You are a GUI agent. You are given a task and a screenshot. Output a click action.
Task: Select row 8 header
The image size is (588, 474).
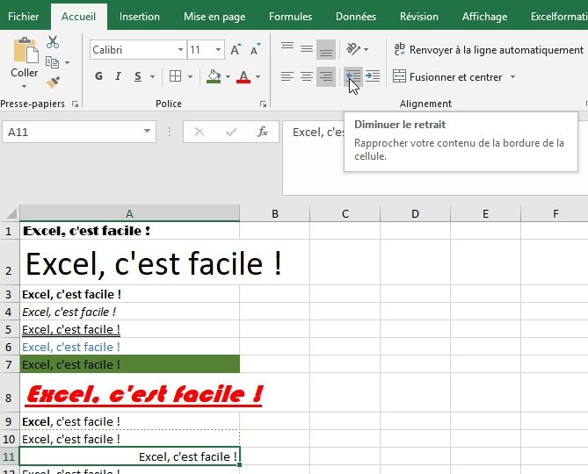(x=9, y=392)
